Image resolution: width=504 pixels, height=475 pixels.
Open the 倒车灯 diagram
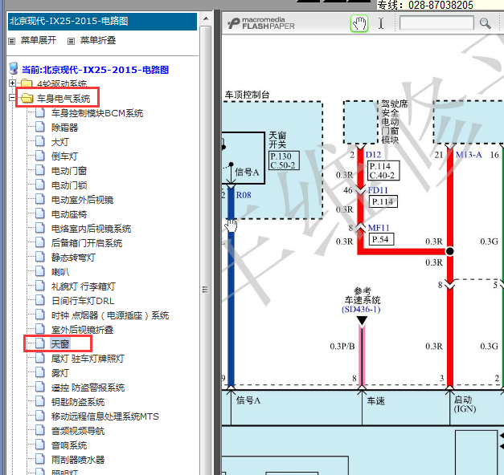point(64,156)
